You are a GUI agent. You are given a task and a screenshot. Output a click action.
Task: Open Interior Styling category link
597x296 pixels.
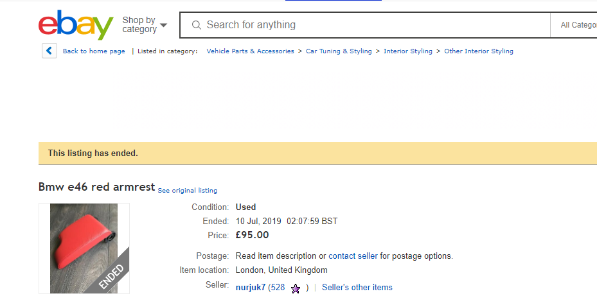pyautogui.click(x=408, y=51)
